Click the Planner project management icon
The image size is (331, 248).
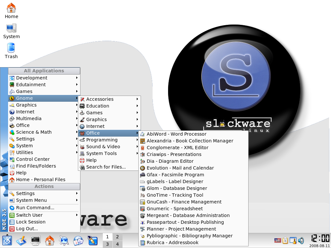point(143,229)
